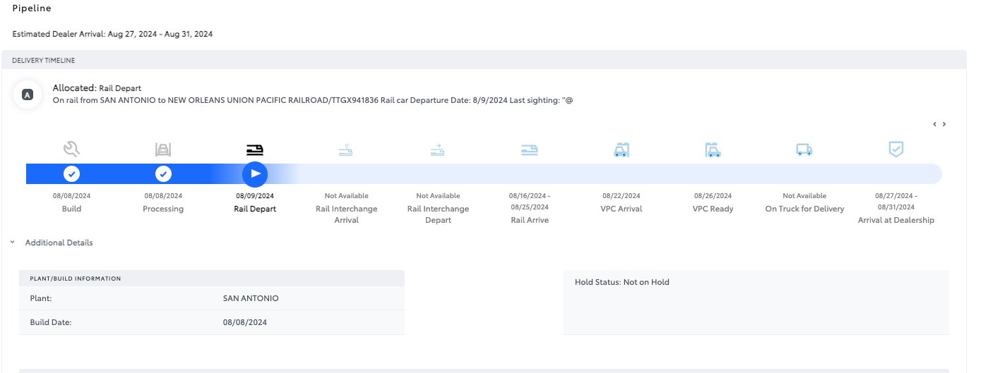
Task: Click the Allocated 'A' badge icon
Action: [28, 94]
